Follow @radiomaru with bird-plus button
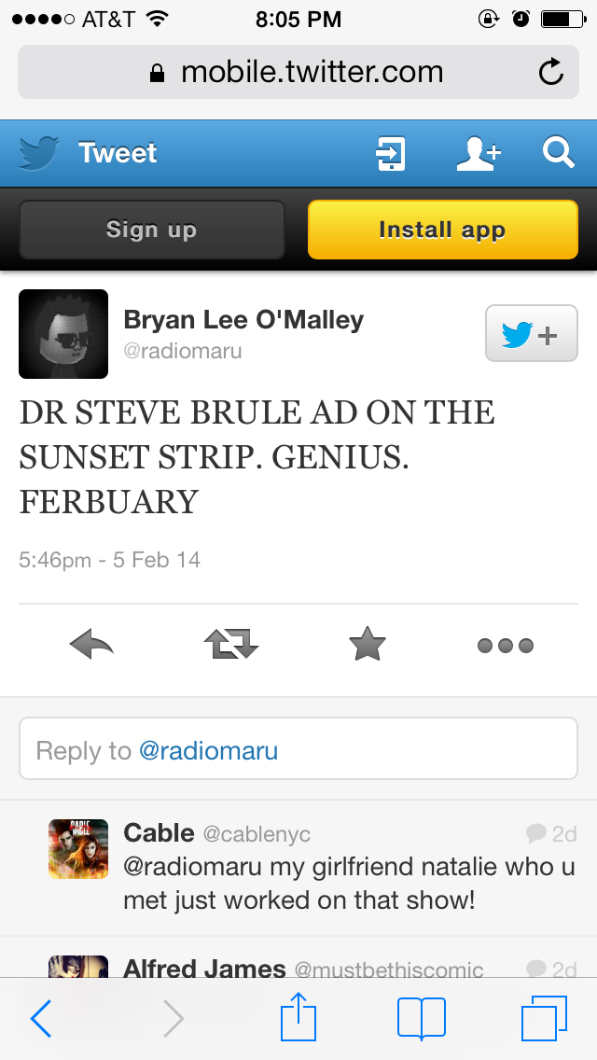597x1060 pixels. pyautogui.click(x=531, y=333)
